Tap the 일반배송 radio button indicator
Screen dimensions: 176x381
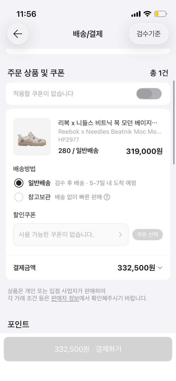pos(19,183)
